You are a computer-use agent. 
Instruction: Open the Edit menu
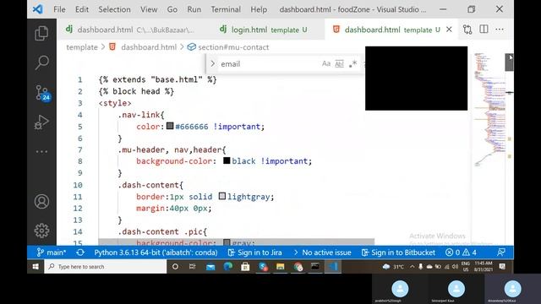[82, 9]
